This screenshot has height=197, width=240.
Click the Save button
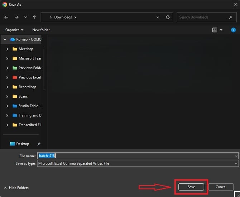[191, 187]
